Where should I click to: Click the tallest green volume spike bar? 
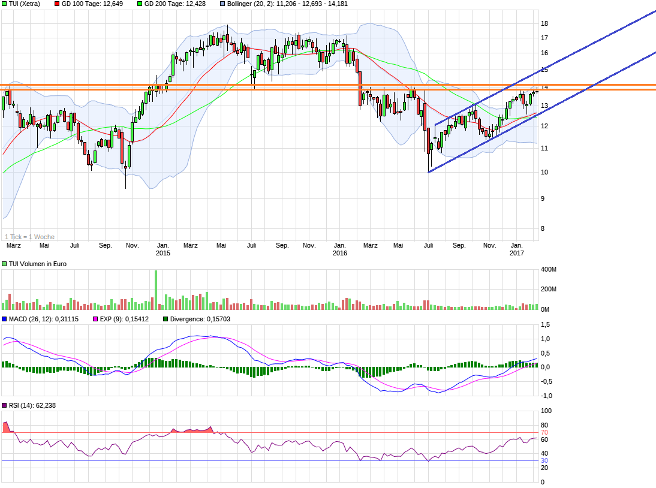tap(156, 290)
